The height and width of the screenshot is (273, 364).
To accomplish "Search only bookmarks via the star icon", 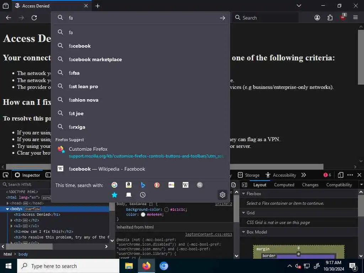I will coord(114,195).
